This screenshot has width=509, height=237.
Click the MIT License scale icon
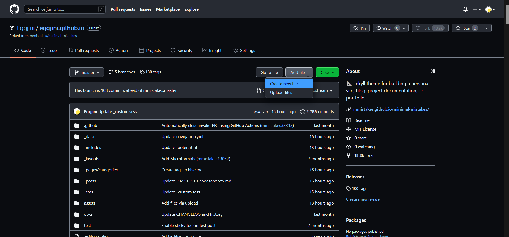point(349,129)
